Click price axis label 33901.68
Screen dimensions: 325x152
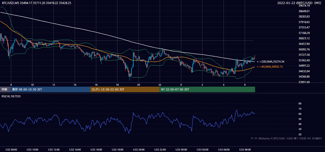304,82
